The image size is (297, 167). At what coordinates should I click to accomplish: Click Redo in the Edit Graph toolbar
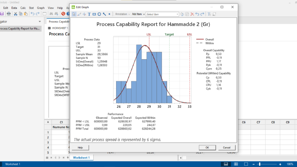click(202, 14)
